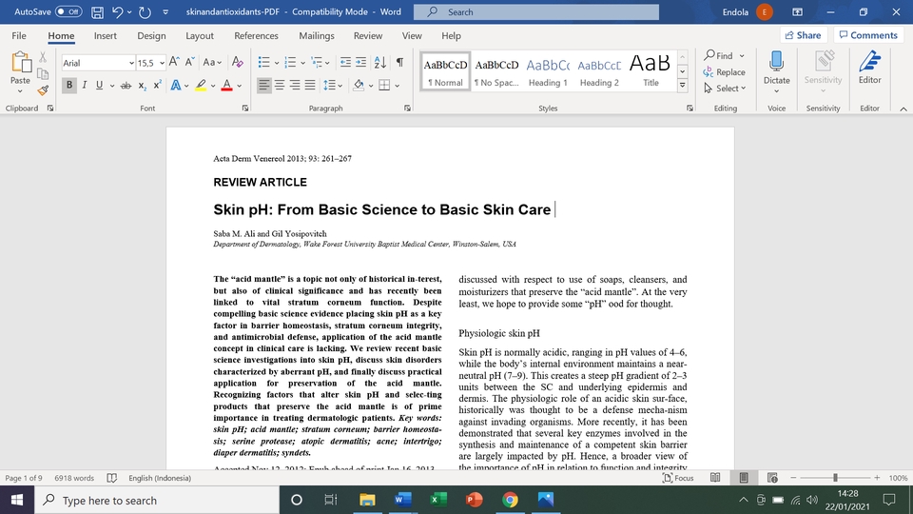The height and width of the screenshot is (514, 913).
Task: Decrease font size with shrink icon
Action: point(189,62)
